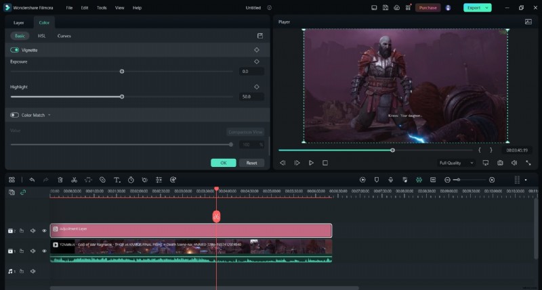Click the Purchase button
542x290 pixels.
click(x=428, y=7)
